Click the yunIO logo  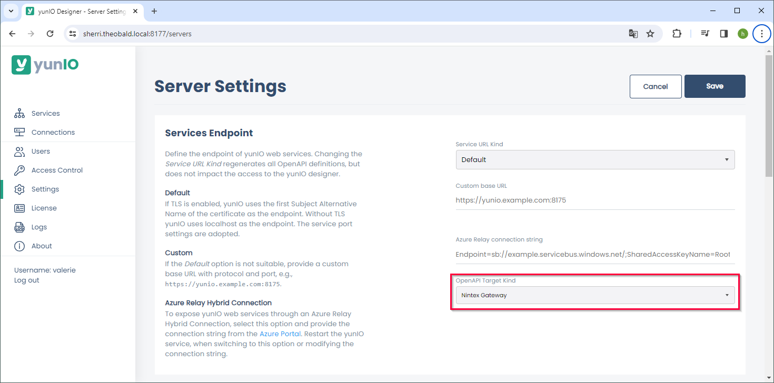tap(44, 65)
